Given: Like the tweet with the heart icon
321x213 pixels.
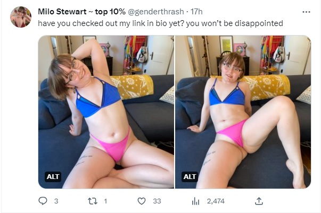Looking at the screenshot, I should coord(142,201).
